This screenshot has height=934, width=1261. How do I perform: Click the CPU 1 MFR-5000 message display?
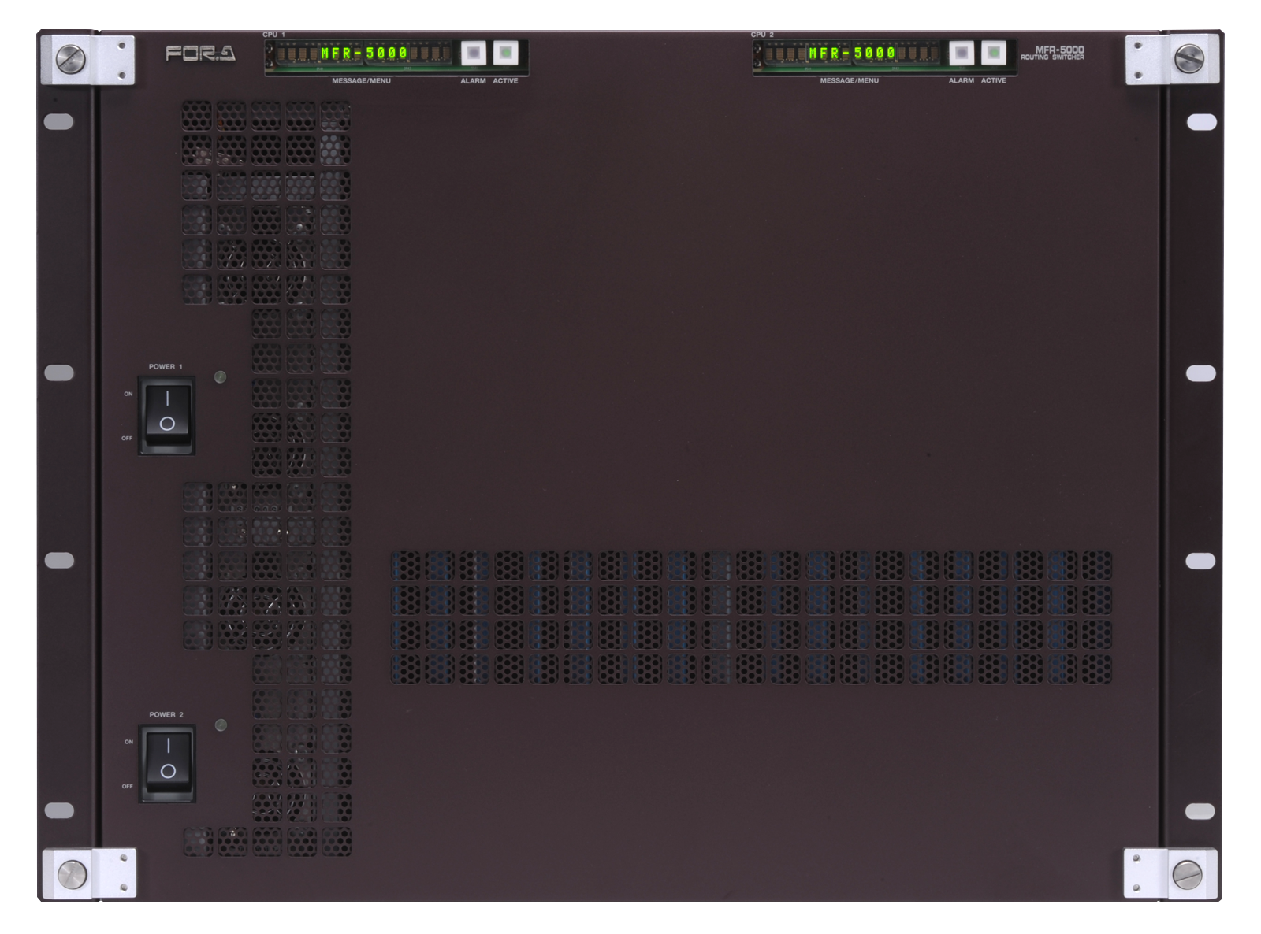click(x=363, y=54)
